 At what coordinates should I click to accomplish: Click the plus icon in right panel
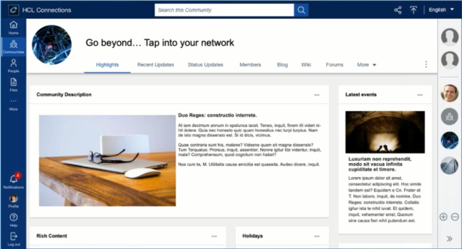(444, 217)
